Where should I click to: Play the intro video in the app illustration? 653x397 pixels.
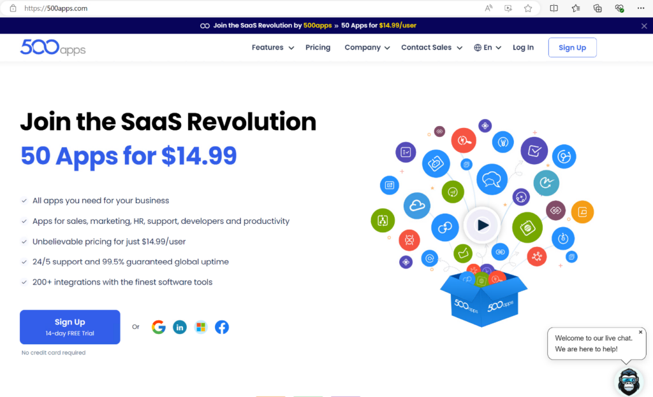click(x=482, y=225)
